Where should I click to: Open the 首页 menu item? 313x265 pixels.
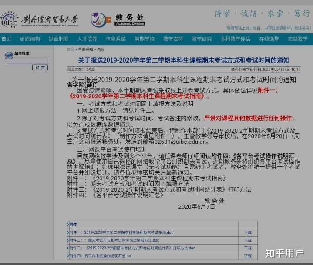pos(6,39)
